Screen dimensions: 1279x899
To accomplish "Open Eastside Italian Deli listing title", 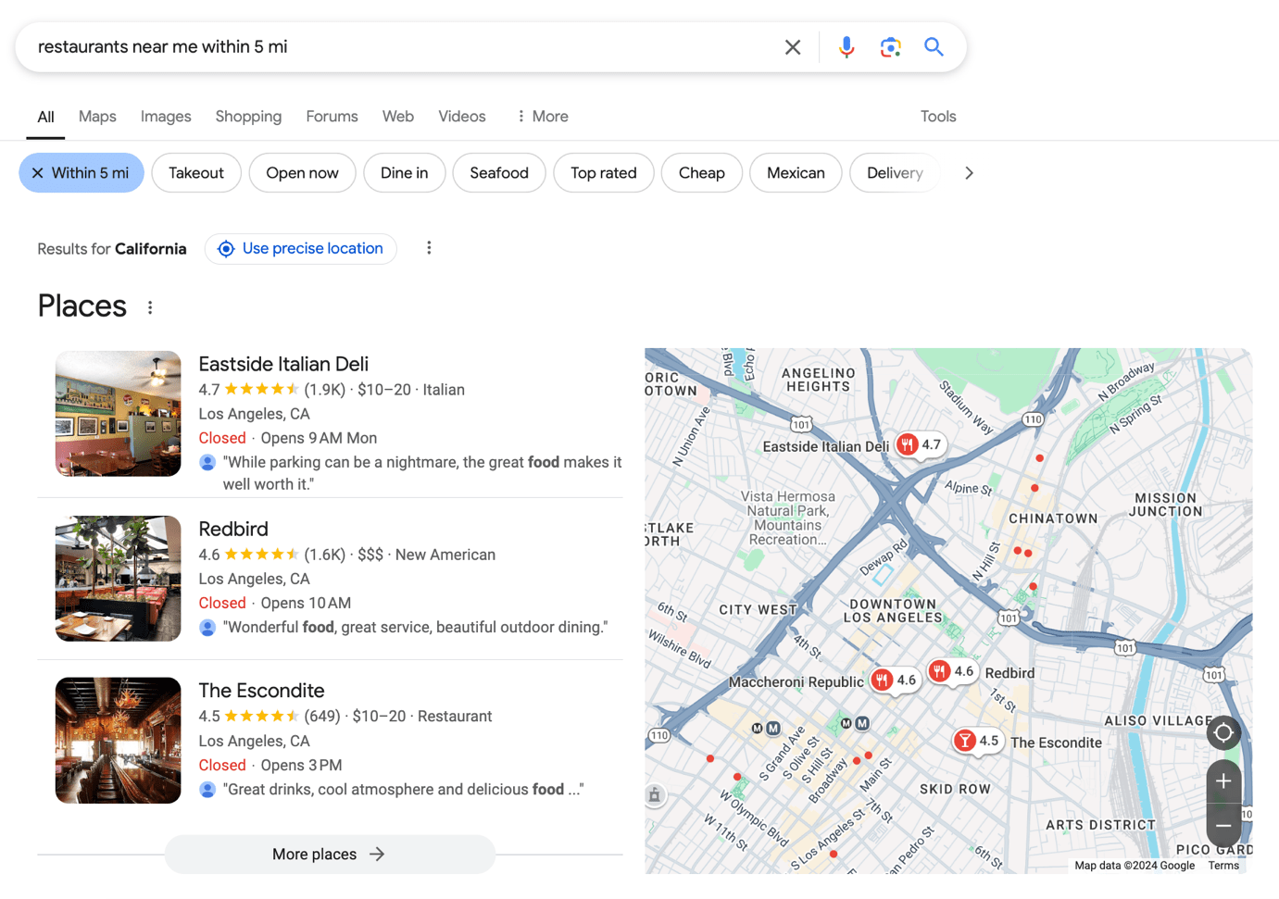I will (x=283, y=364).
